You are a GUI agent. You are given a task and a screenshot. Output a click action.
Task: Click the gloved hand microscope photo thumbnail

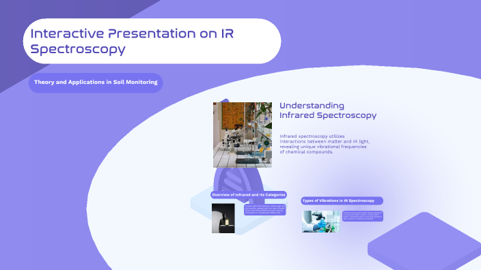320,222
